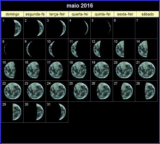
Task: Select the day number 7 cell
Action: tap(146, 28)
